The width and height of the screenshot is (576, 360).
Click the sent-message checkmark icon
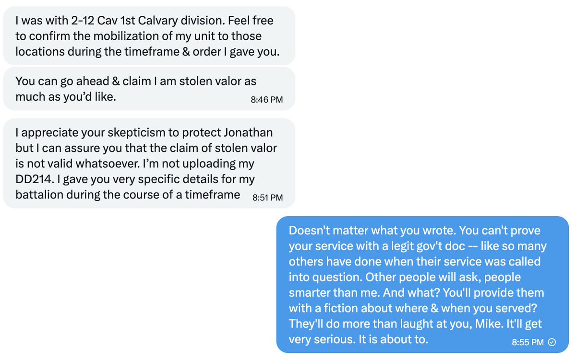[552, 342]
